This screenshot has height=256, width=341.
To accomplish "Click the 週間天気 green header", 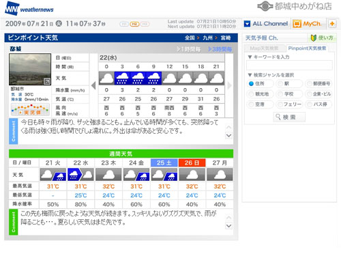I will coord(121,154).
